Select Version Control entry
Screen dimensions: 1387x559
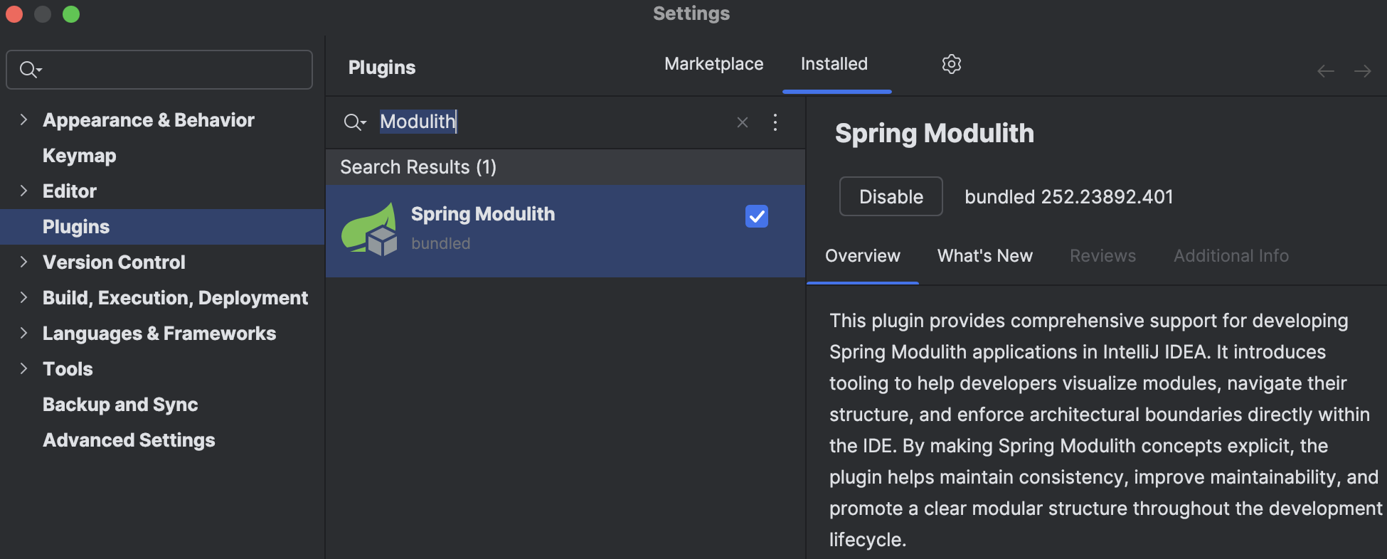114,262
